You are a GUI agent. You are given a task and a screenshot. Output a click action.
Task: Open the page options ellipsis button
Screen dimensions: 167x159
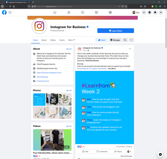tap(131, 40)
